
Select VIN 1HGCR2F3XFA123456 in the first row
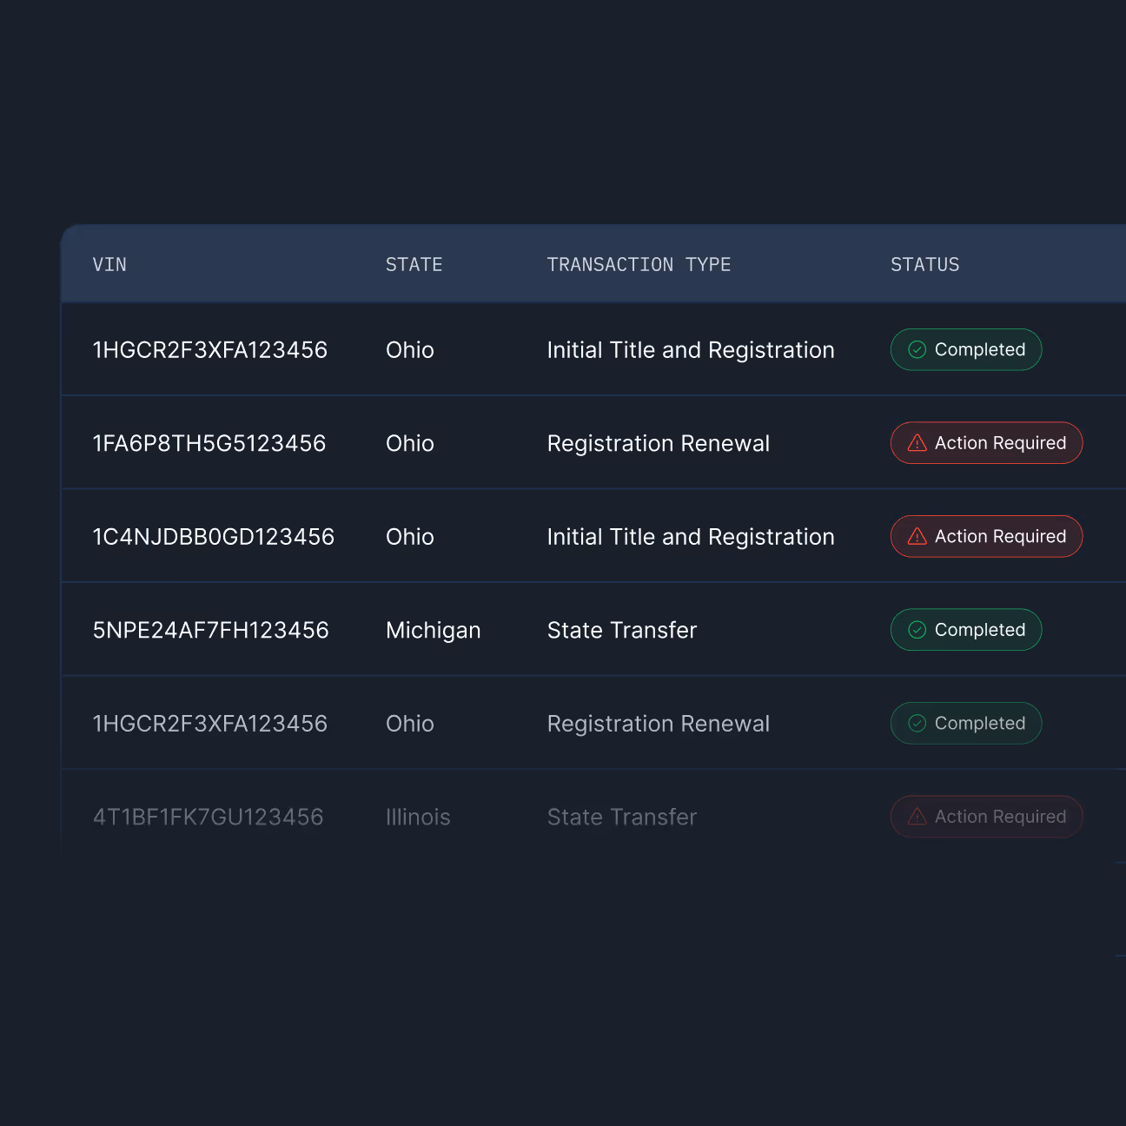(x=210, y=350)
